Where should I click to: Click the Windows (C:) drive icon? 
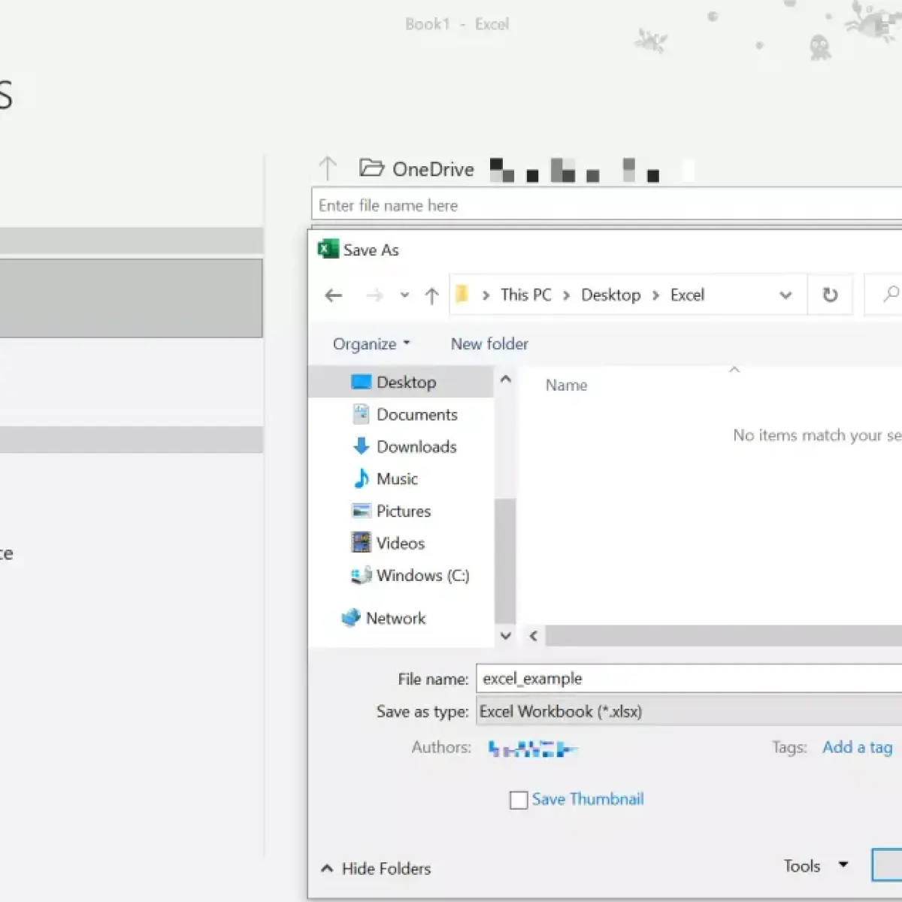[362, 575]
